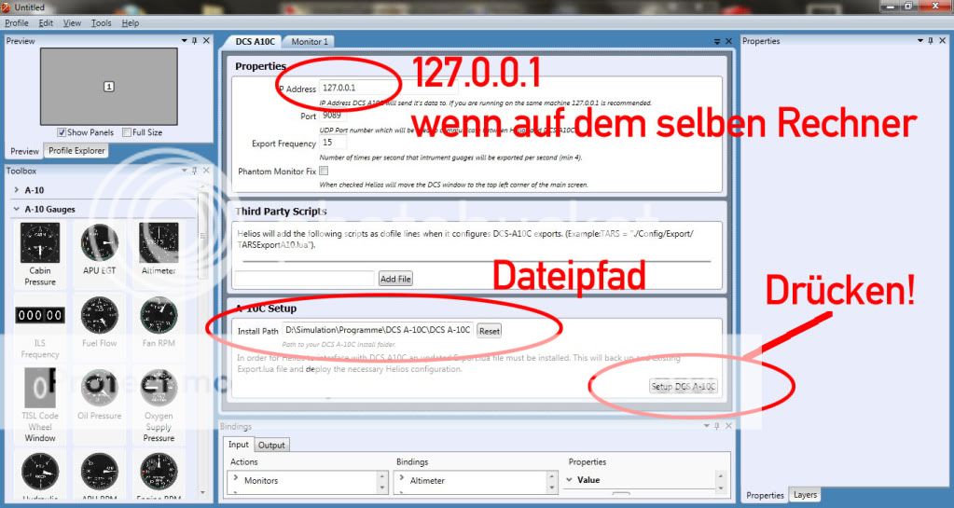Switch to the Bindings Input tab
This screenshot has width=954, height=508.
coord(239,445)
